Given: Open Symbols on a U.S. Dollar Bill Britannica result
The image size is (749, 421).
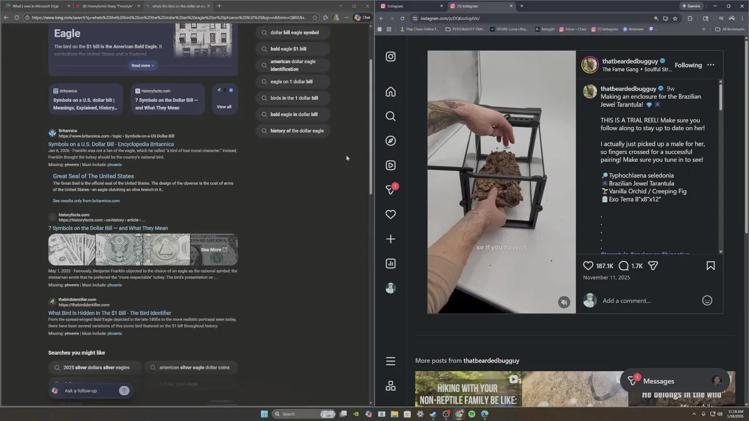Looking at the screenshot, I should coord(111,144).
